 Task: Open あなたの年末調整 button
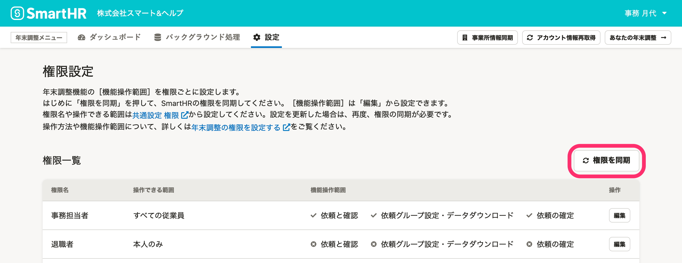pyautogui.click(x=638, y=38)
